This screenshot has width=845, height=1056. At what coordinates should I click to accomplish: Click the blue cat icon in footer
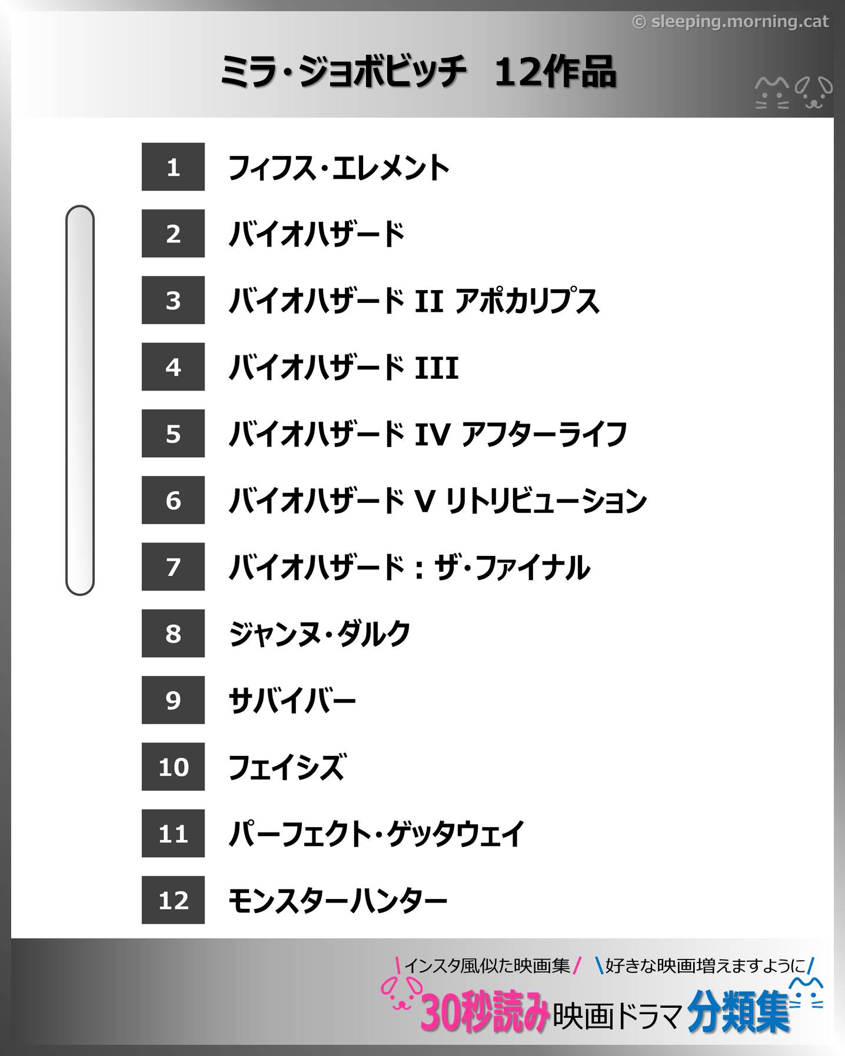pyautogui.click(x=806, y=994)
